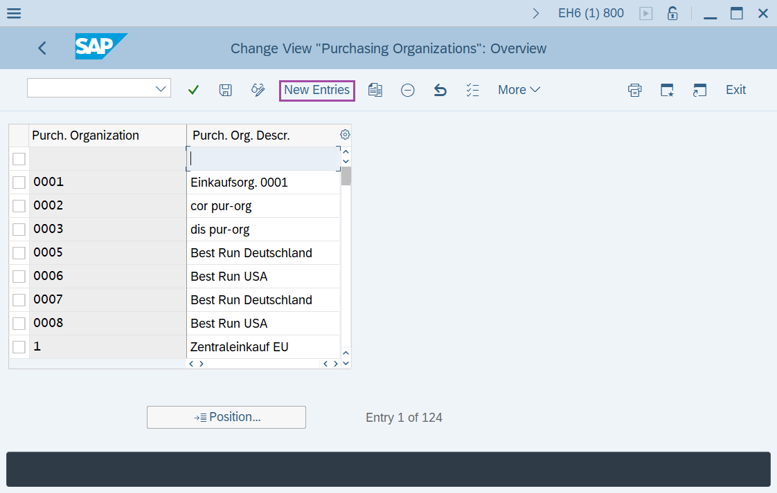
Task: Click the green checkmark to confirm entries
Action: pos(193,90)
